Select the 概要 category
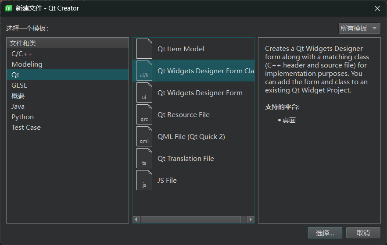Viewport: 387px width, 245px height. (18, 96)
